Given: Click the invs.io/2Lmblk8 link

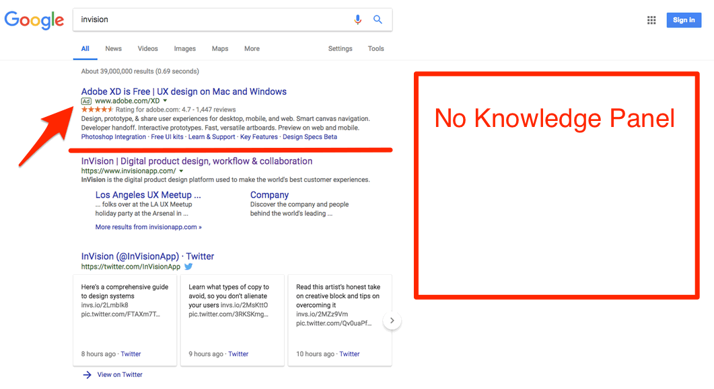Looking at the screenshot, I should 105,305.
